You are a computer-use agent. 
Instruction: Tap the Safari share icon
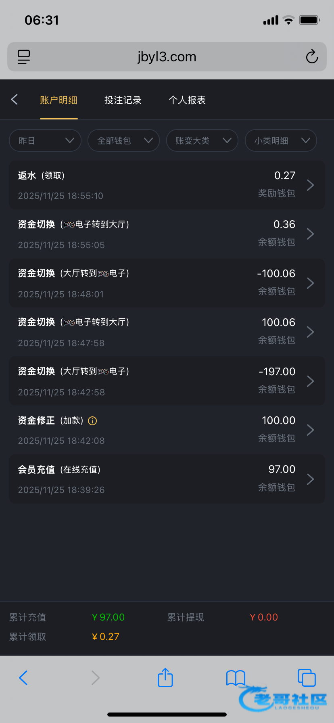pos(165,677)
